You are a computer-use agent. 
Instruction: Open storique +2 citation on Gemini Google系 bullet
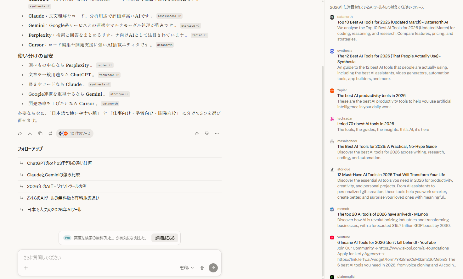190,26
